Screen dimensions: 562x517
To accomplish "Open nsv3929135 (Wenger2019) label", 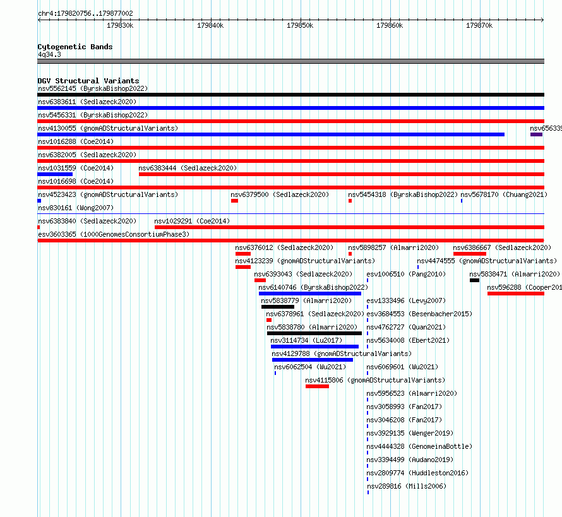I will [410, 433].
